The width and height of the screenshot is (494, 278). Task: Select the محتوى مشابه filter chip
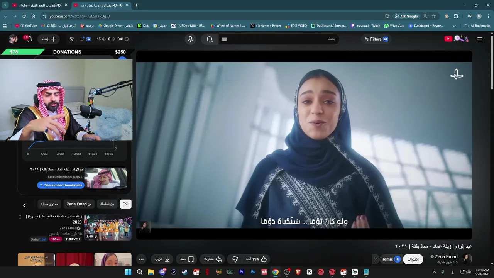[49, 204]
